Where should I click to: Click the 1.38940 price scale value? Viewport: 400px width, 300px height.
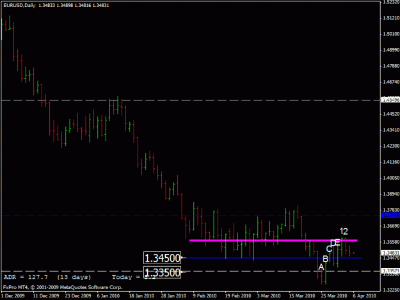391,194
